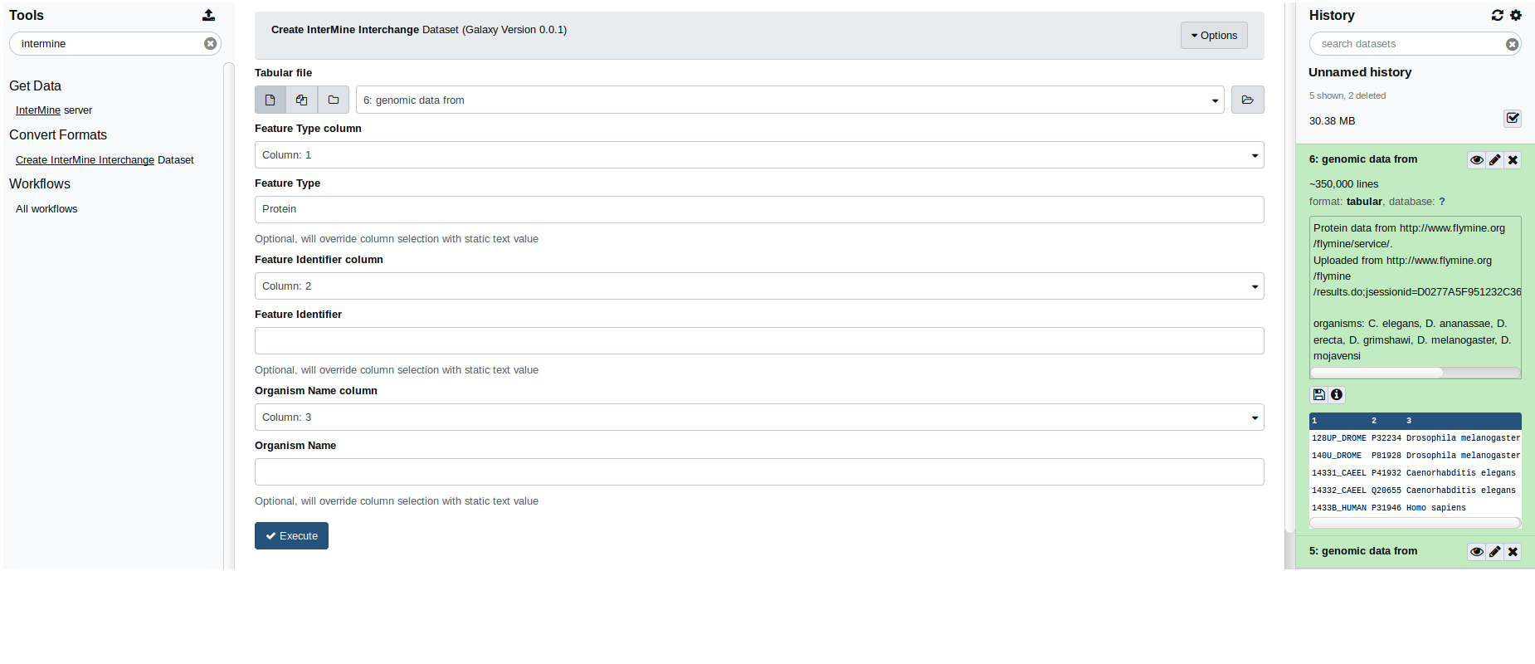Click the Feature Identifier text field
The image size is (1535, 664).
[x=759, y=340]
